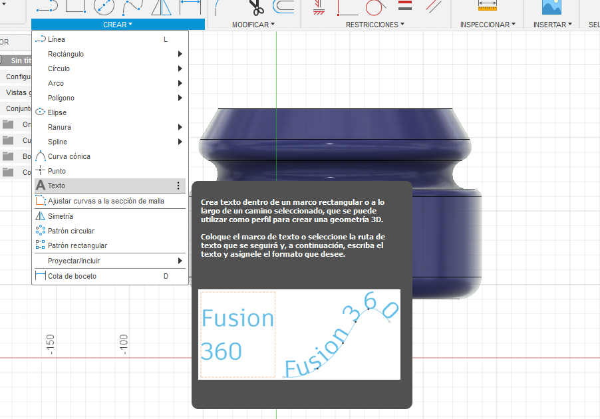This screenshot has height=419, width=600.
Task: Select the Trim scissors tool
Action: 256,7
